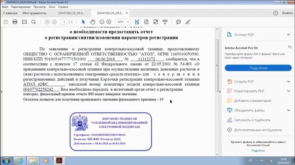Click Войти sign-in button

tap(287, 13)
